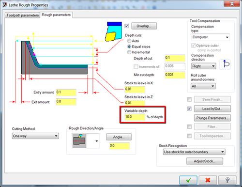Select the Rough parameters tab
Image resolution: width=242 pixels, height=187 pixels.
[56, 15]
